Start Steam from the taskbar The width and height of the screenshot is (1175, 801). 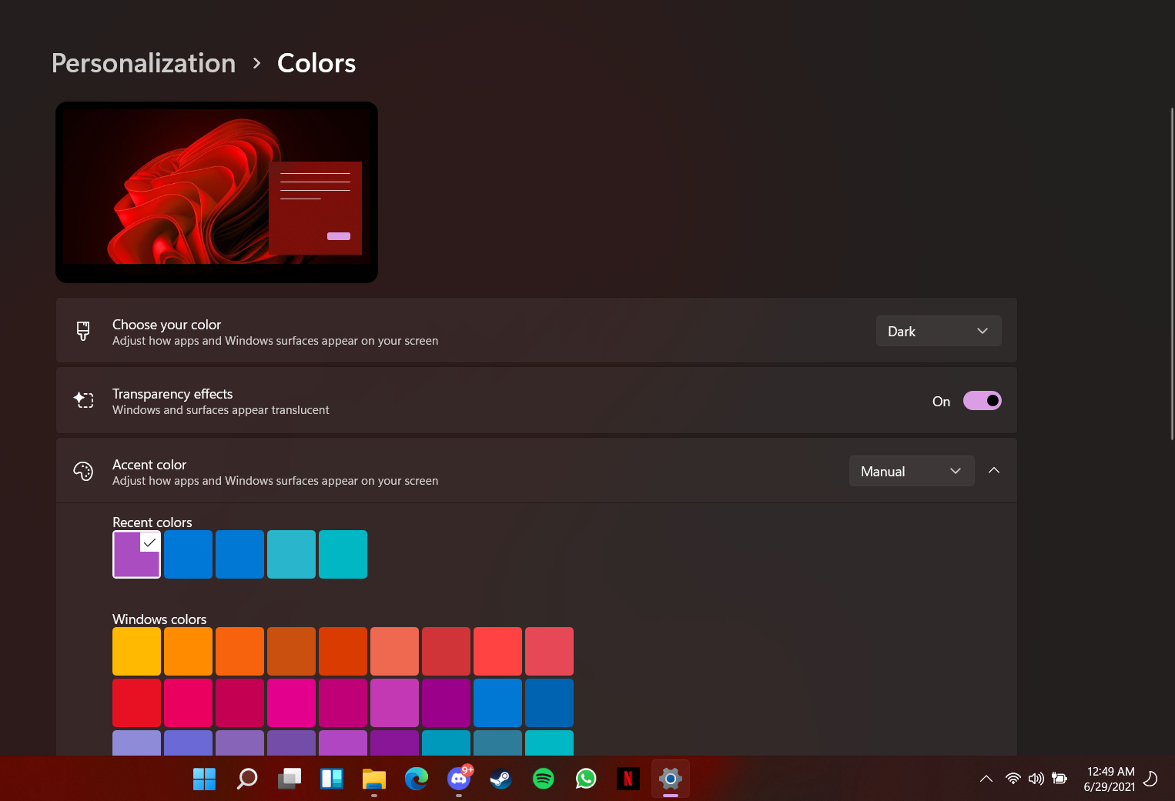tap(500, 779)
